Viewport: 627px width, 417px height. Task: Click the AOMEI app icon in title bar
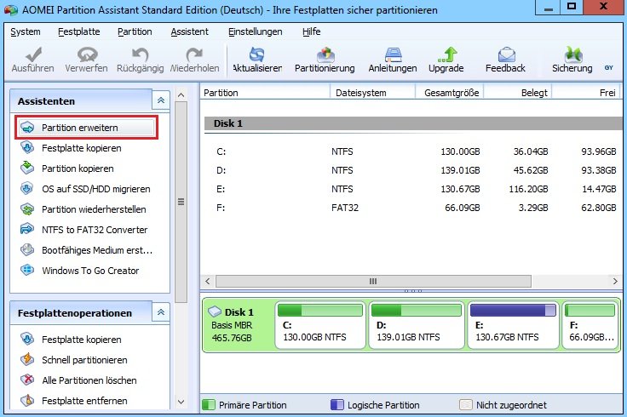tap(11, 10)
